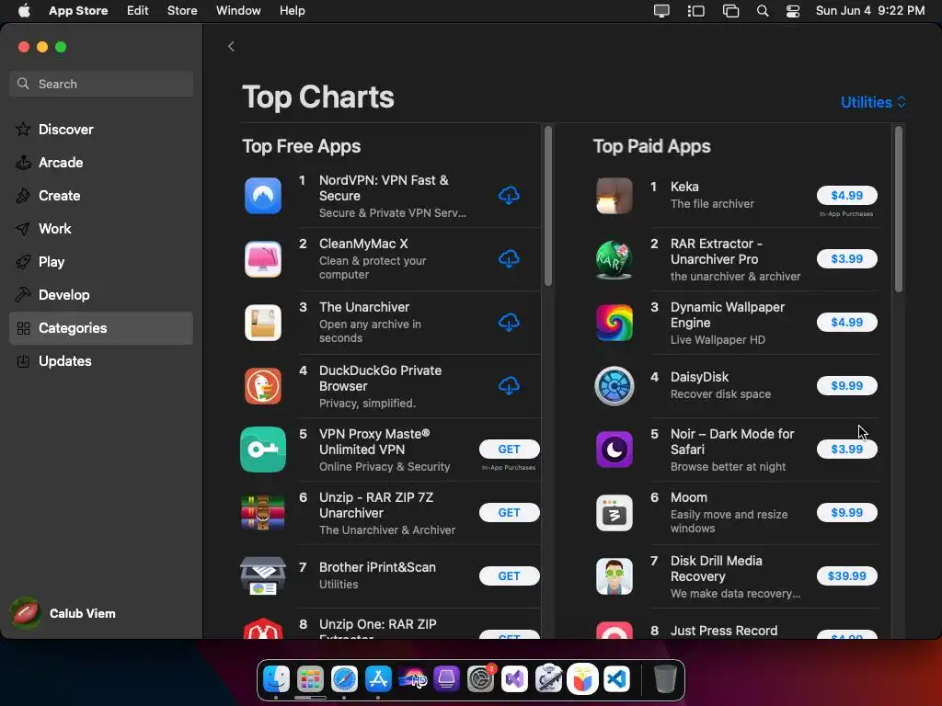Click the Search field
The image size is (942, 706).
click(101, 84)
